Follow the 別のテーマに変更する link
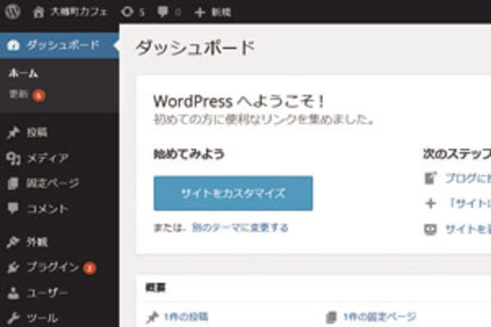 tap(240, 228)
